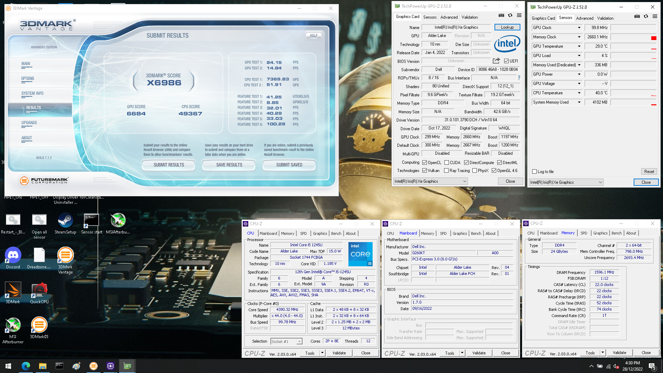Toggle OpenCL checkbox in GPU-Z
Screen dimensions: 663x373
(425, 163)
